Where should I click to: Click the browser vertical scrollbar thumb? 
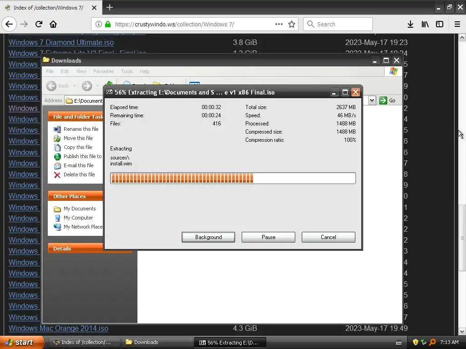point(462,238)
